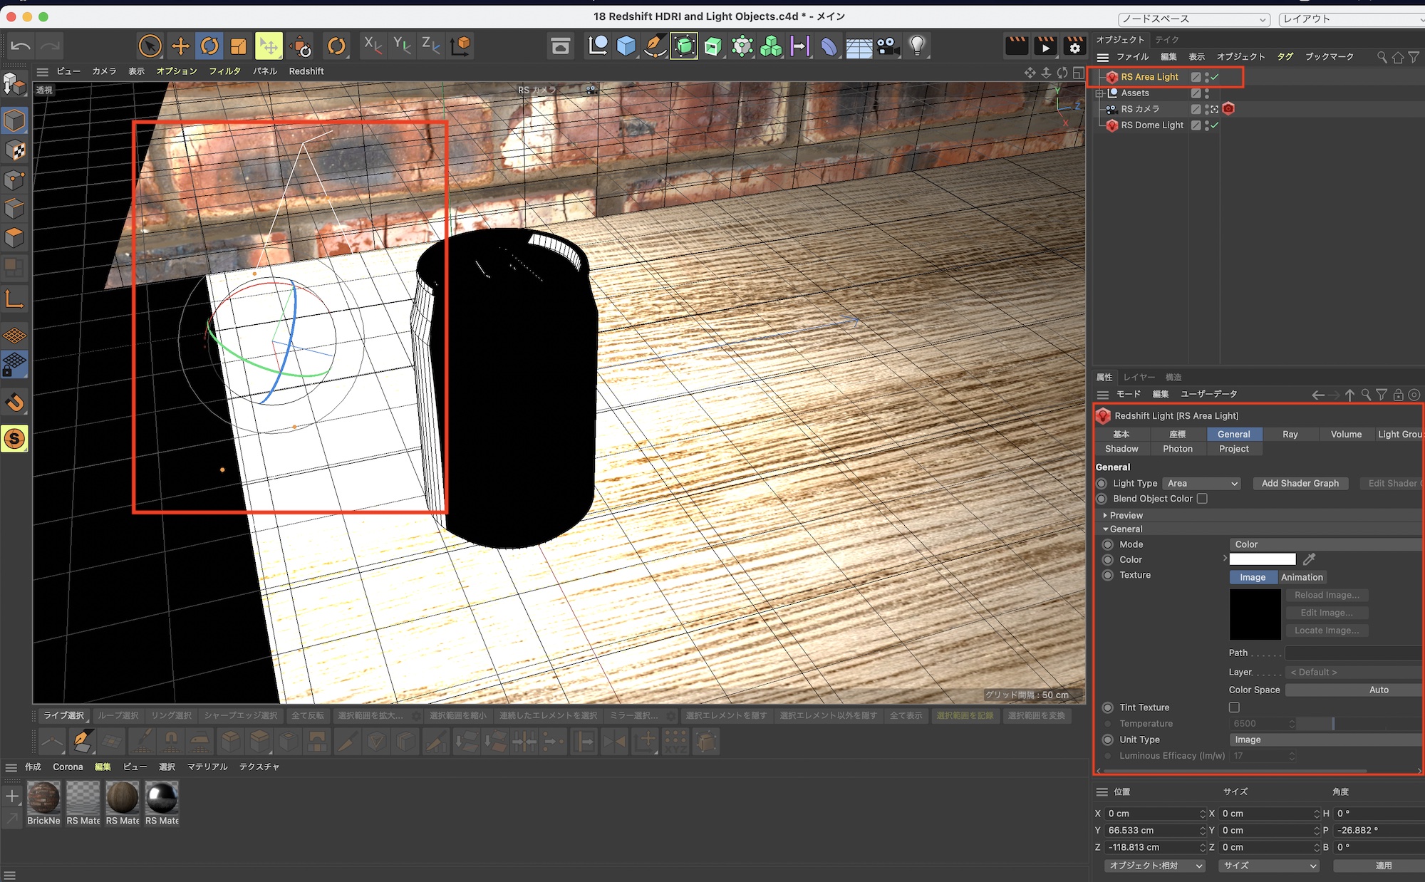Enable the Blend Object Color checkbox
This screenshot has height=882, width=1425.
point(1202,499)
